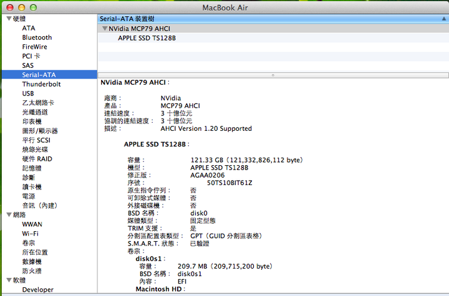
Task: Close the MacBook Air window
Action: pyautogui.click(x=10, y=7)
